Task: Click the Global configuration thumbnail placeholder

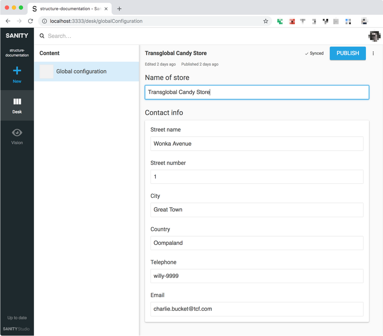Action: [x=46, y=71]
